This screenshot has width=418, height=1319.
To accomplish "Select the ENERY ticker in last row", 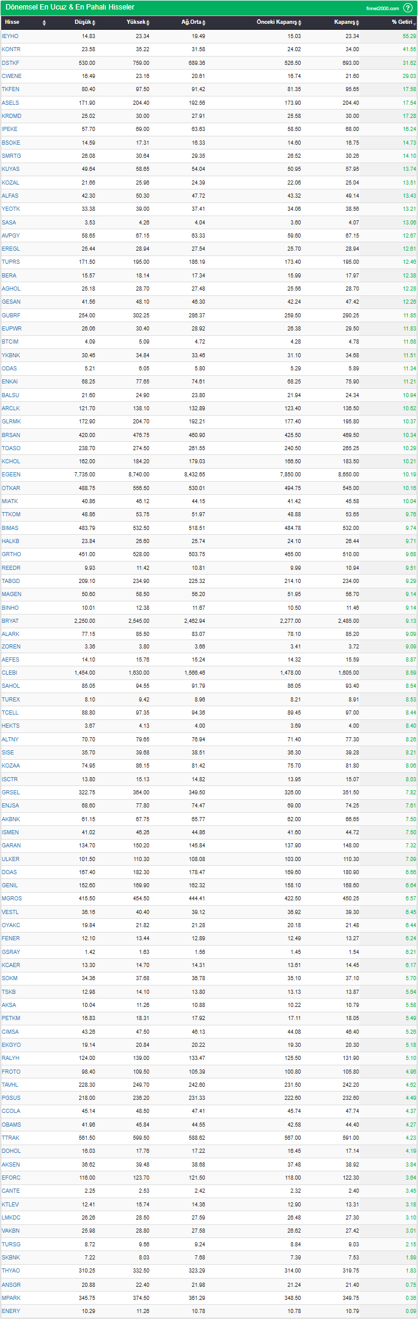I will tap(11, 1311).
